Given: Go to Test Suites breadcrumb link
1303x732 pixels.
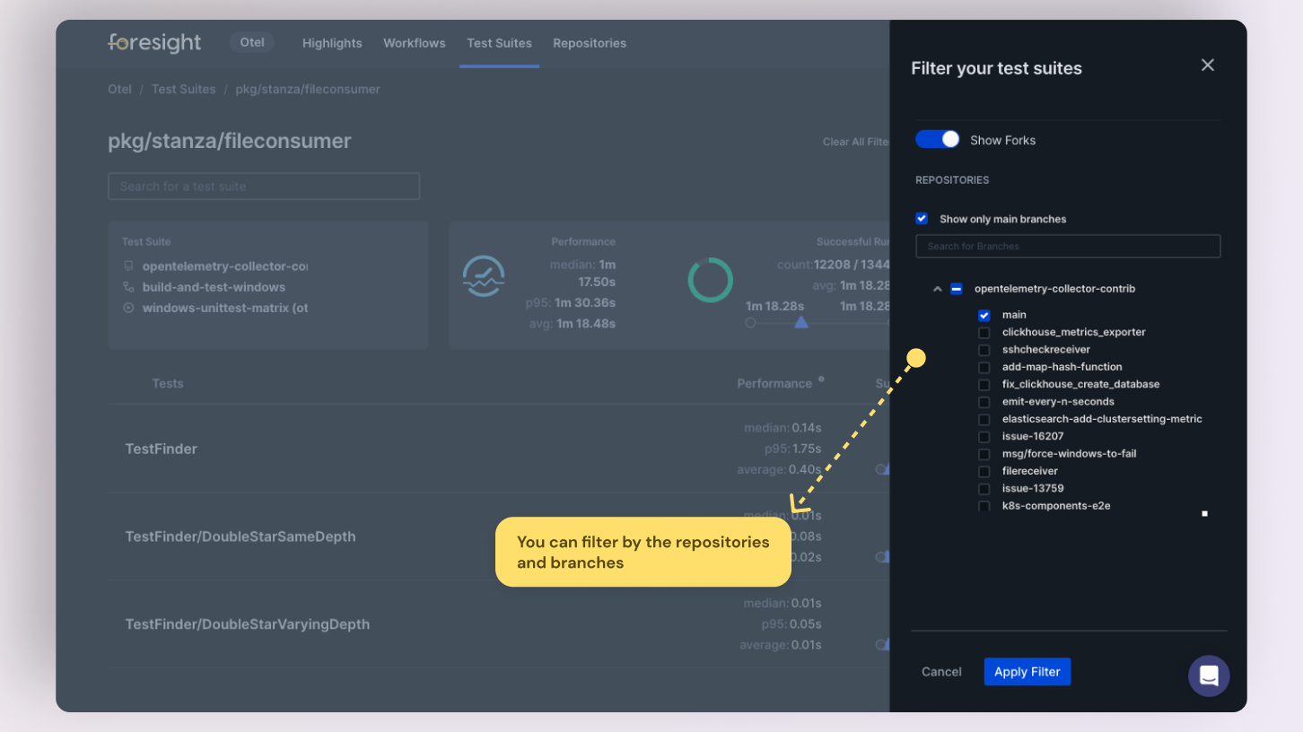Looking at the screenshot, I should [x=183, y=89].
